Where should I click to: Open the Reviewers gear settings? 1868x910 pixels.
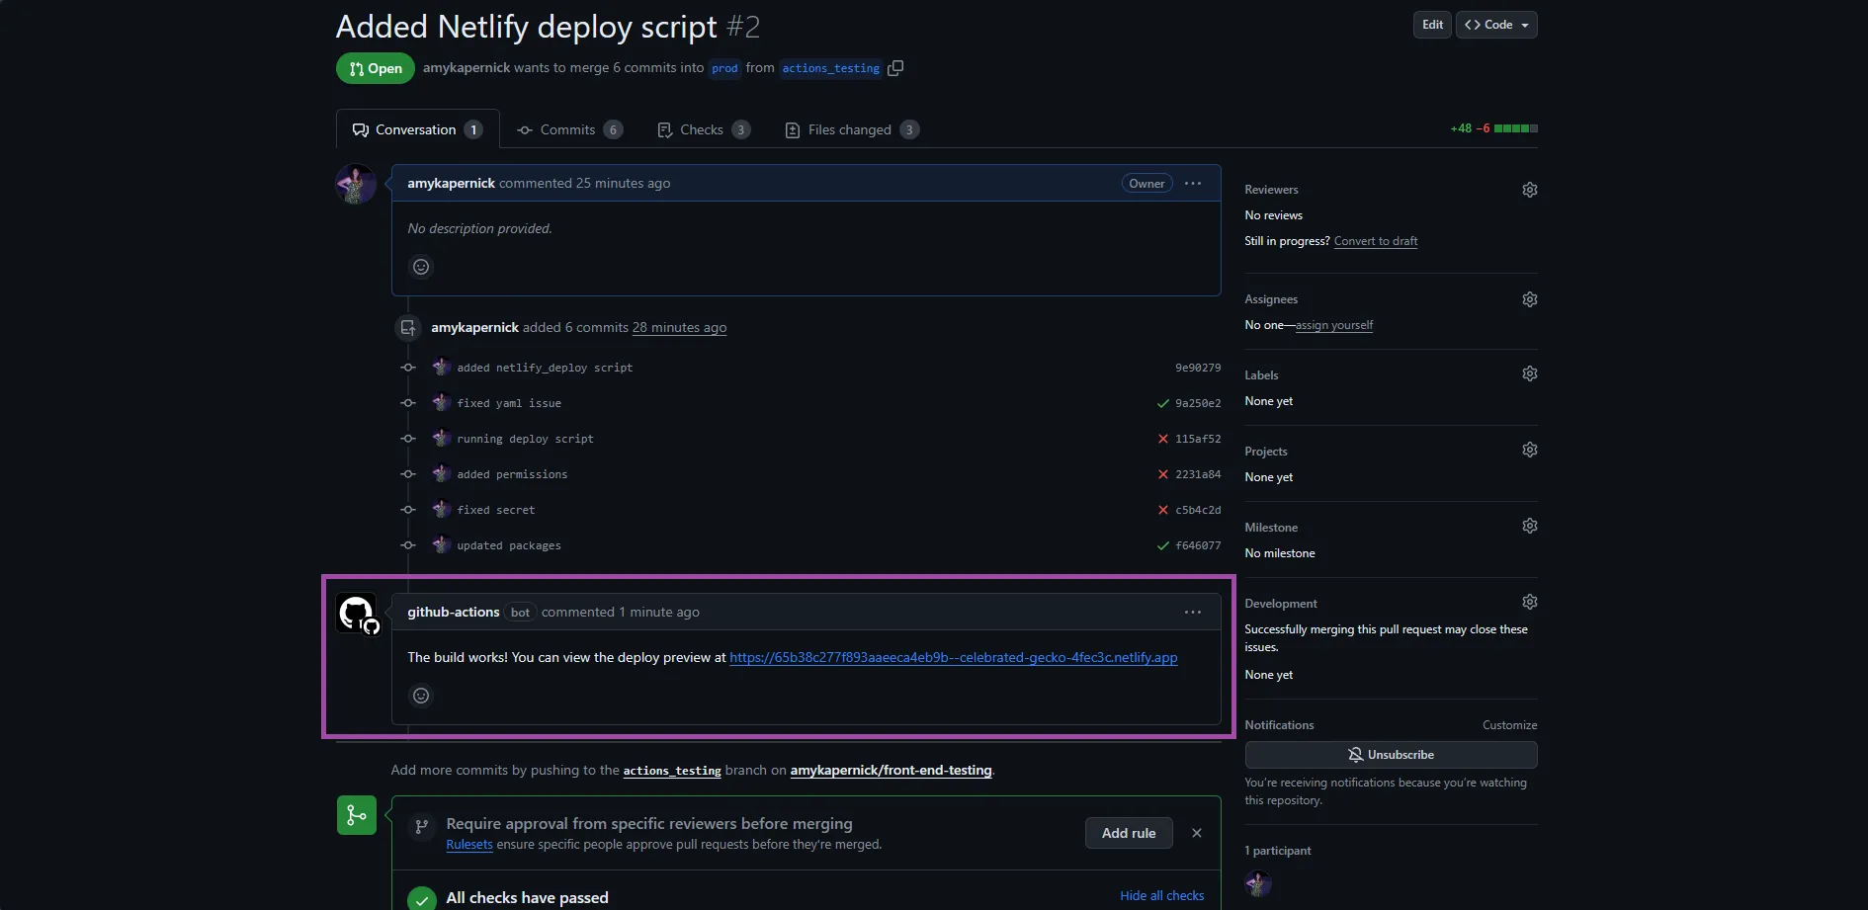(1529, 190)
